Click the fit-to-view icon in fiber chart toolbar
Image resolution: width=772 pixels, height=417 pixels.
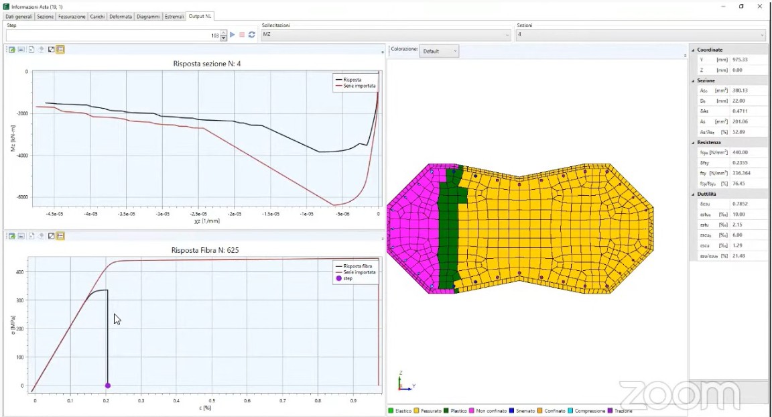tap(51, 236)
